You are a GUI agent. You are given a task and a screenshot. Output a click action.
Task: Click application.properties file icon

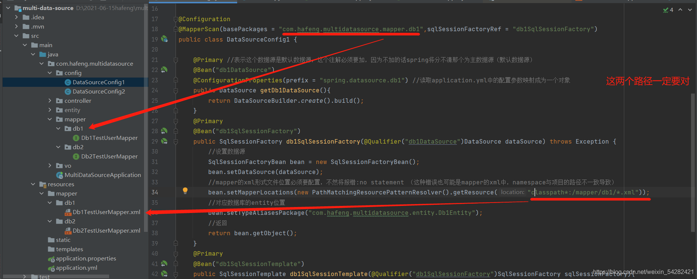tap(51, 259)
